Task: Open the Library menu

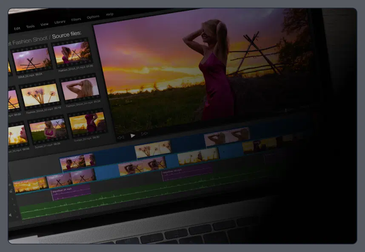Action: pos(60,22)
